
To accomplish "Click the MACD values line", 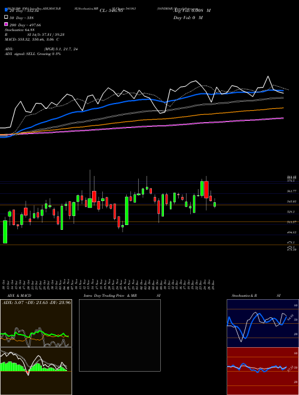I will coord(32,39).
